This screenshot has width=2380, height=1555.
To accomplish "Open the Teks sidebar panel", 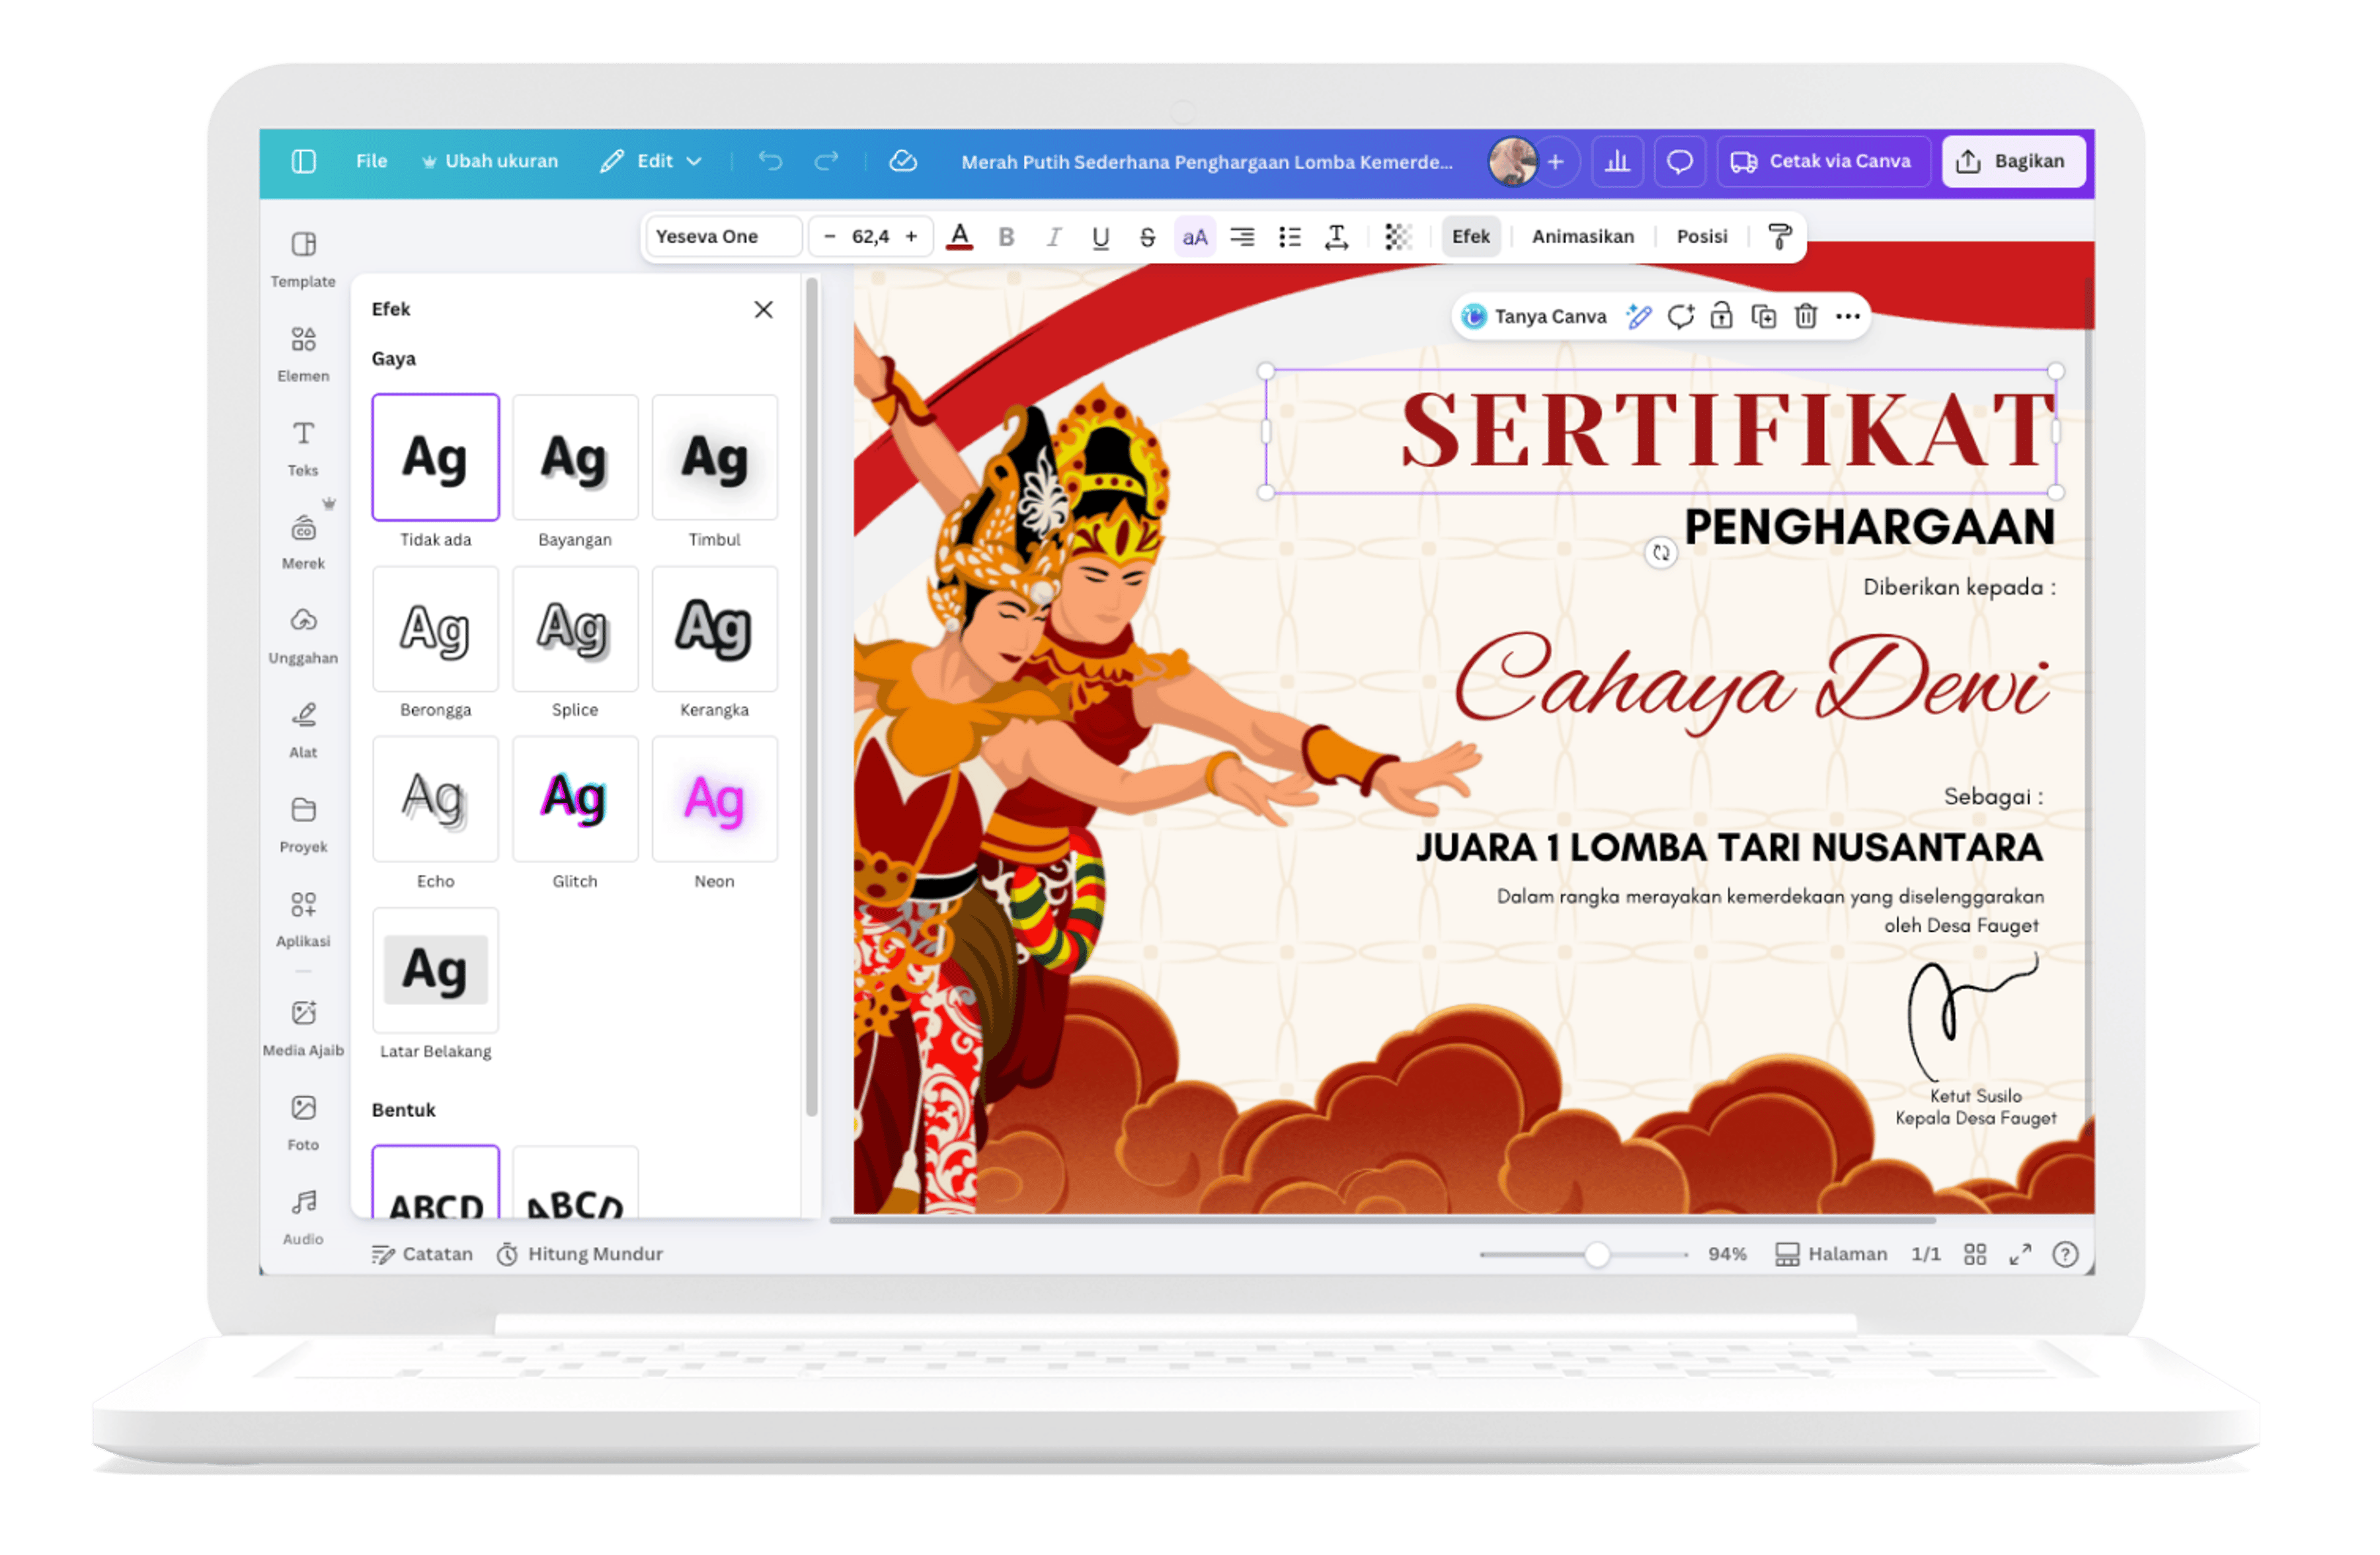I will 303,447.
